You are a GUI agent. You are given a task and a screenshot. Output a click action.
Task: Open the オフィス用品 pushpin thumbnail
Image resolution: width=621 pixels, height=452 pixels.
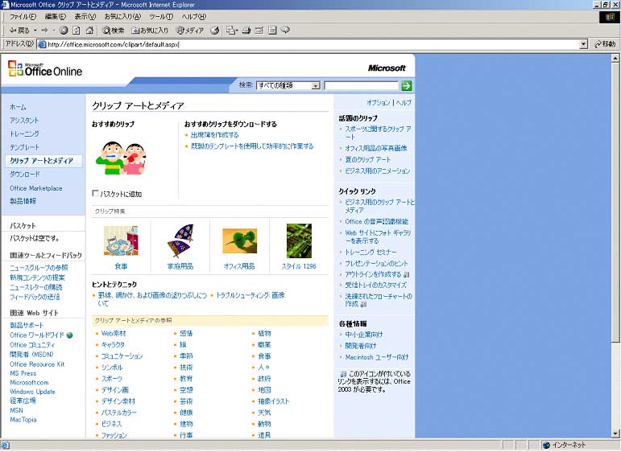(x=239, y=240)
